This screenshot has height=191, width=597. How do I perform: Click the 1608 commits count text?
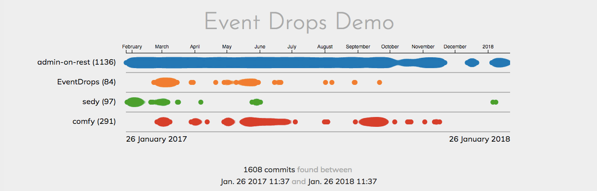click(269, 169)
